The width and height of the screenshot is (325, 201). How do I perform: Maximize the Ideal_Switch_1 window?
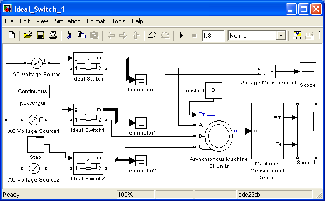coord(303,9)
